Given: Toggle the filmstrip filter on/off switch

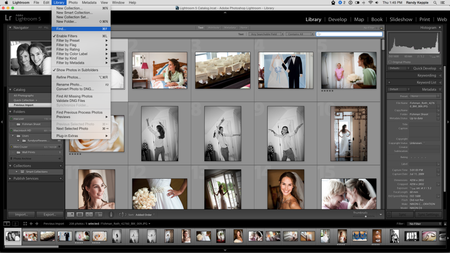Looking at the screenshot, I should (x=445, y=224).
